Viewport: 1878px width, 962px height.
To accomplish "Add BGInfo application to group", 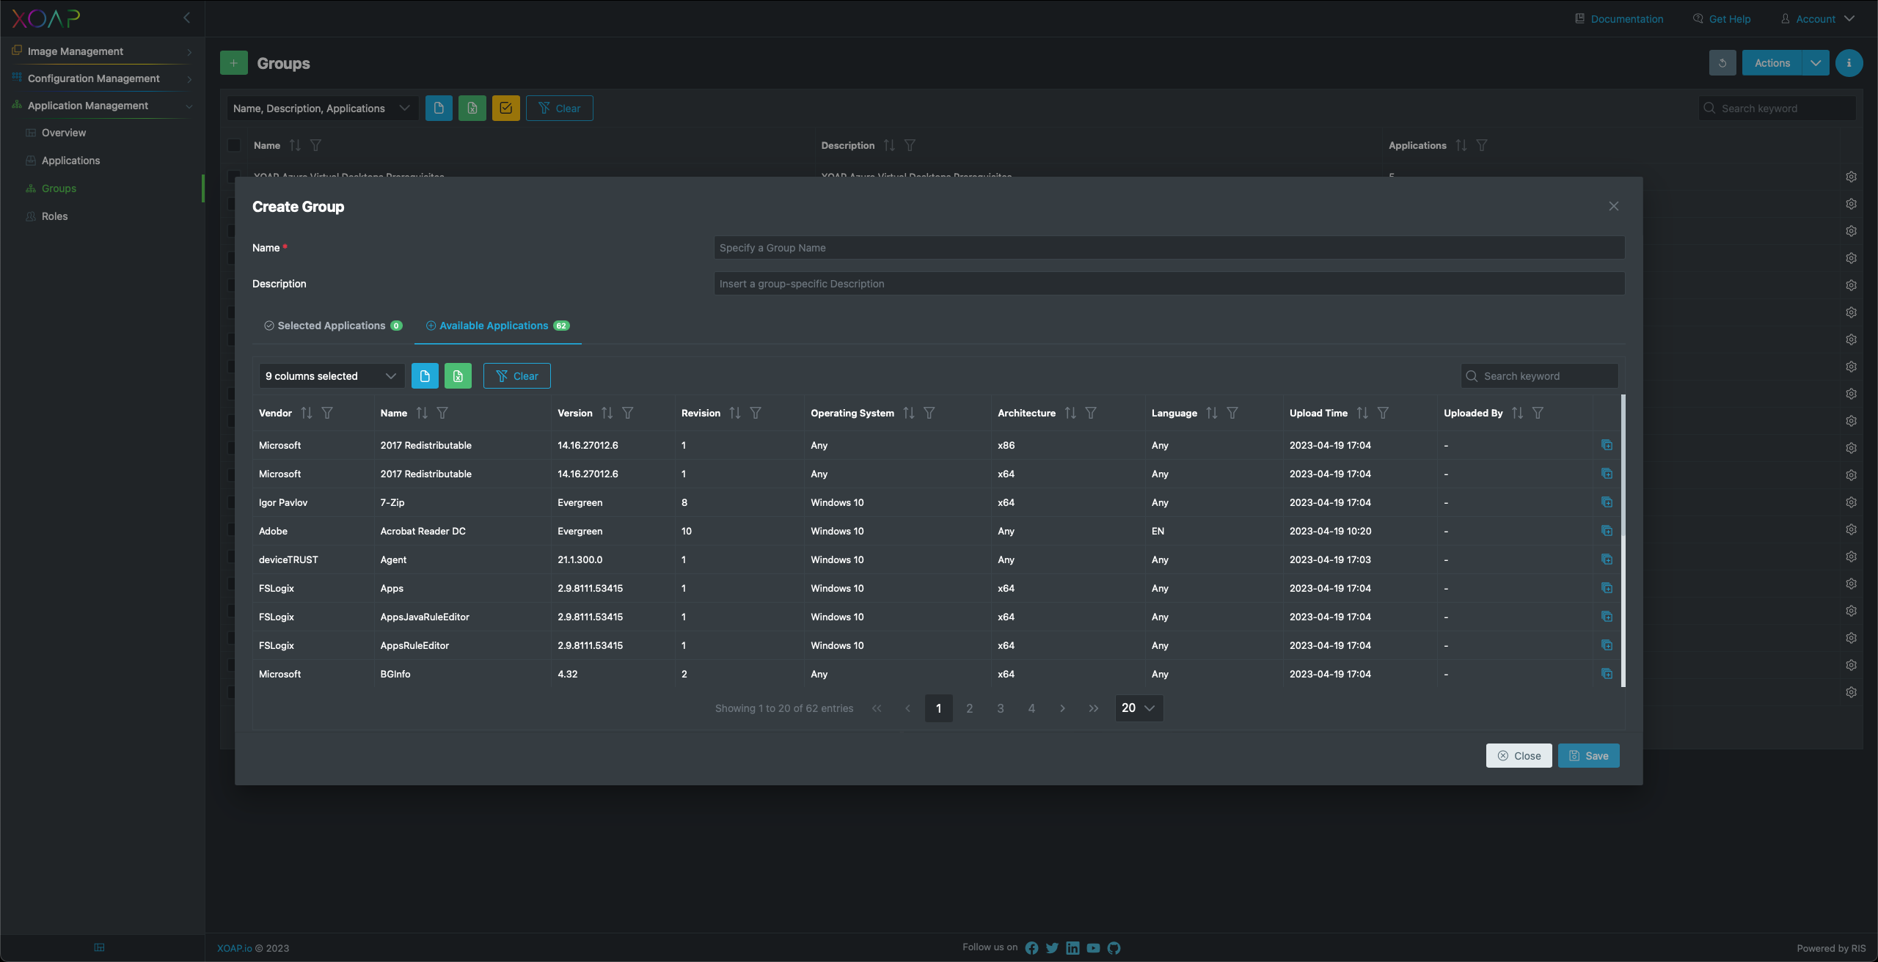I will pyautogui.click(x=1607, y=674).
